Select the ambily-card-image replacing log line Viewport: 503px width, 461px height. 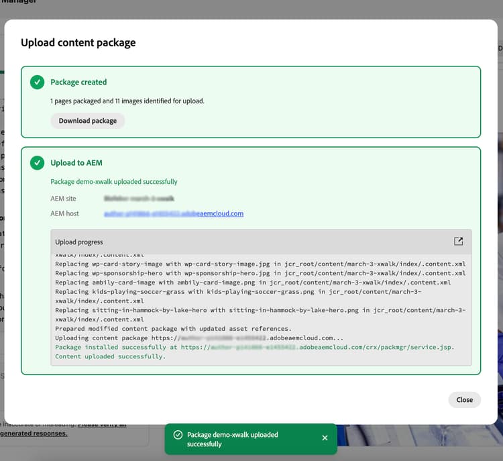(x=253, y=283)
